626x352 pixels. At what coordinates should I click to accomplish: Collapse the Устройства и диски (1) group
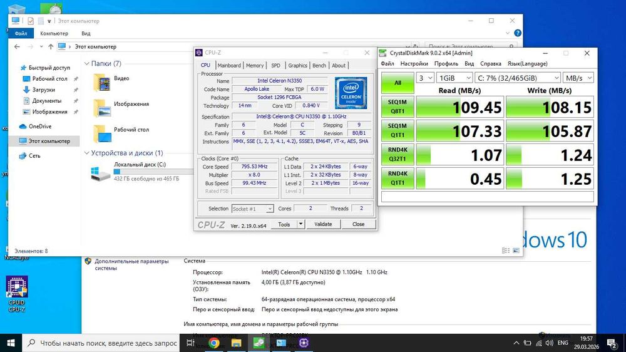86,153
